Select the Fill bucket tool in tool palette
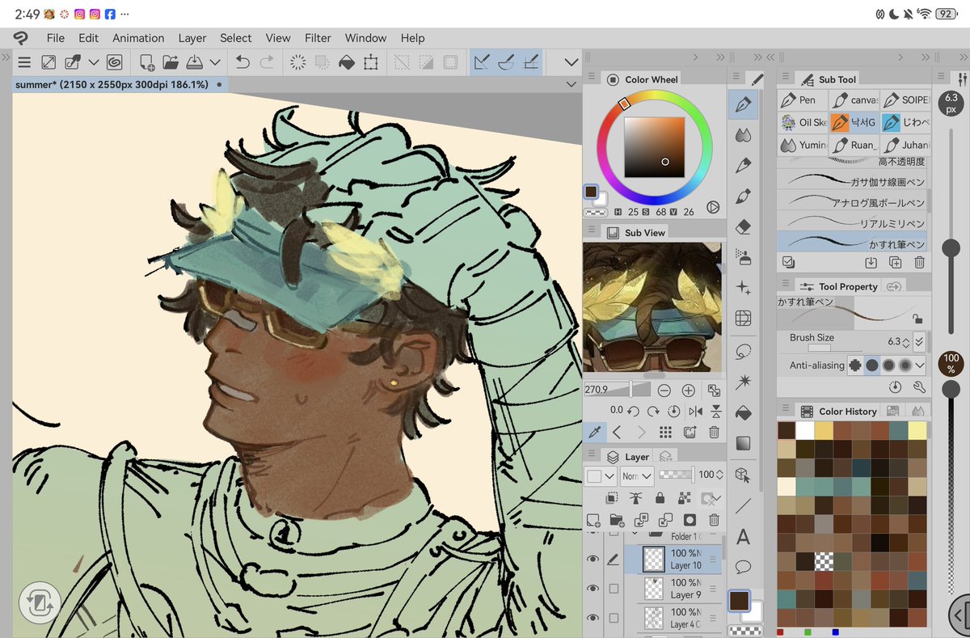970x638 pixels. point(743,412)
